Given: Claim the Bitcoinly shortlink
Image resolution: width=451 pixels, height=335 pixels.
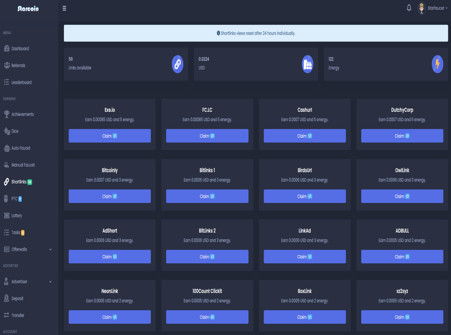Looking at the screenshot, I should click(x=110, y=196).
